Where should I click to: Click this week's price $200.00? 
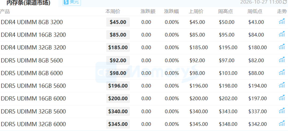pos(118,98)
